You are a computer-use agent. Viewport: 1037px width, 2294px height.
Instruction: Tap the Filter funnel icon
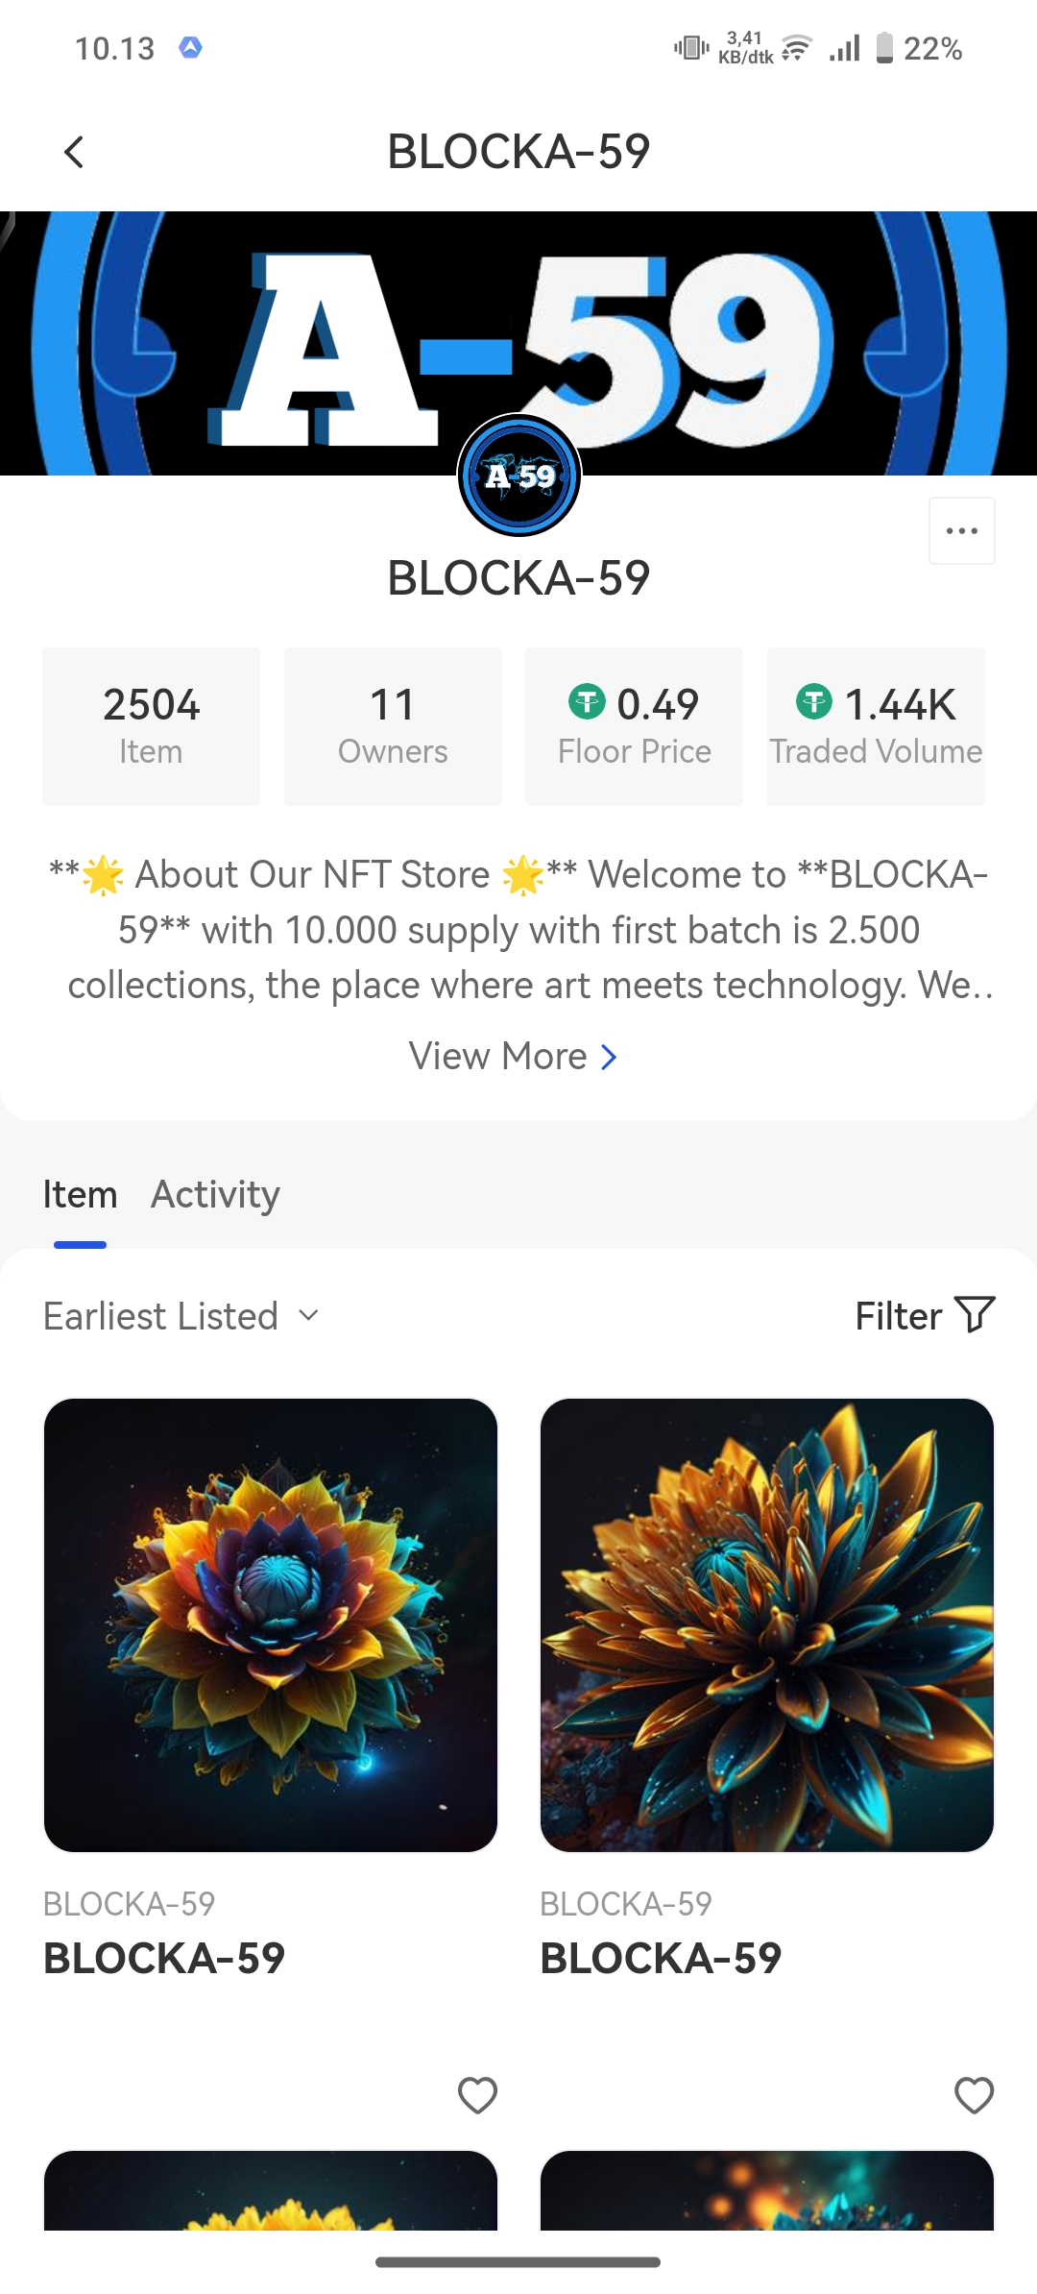[975, 1315]
